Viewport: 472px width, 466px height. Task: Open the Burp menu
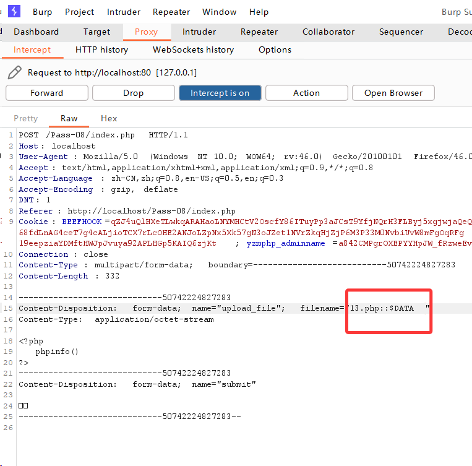click(42, 12)
